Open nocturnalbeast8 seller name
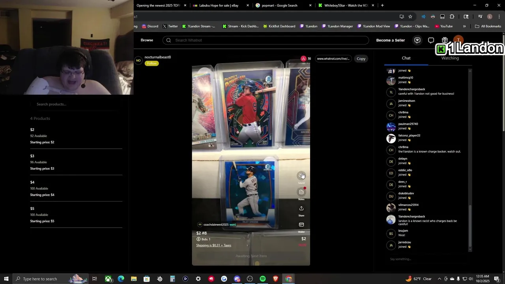This screenshot has height=284, width=505. coord(157,57)
